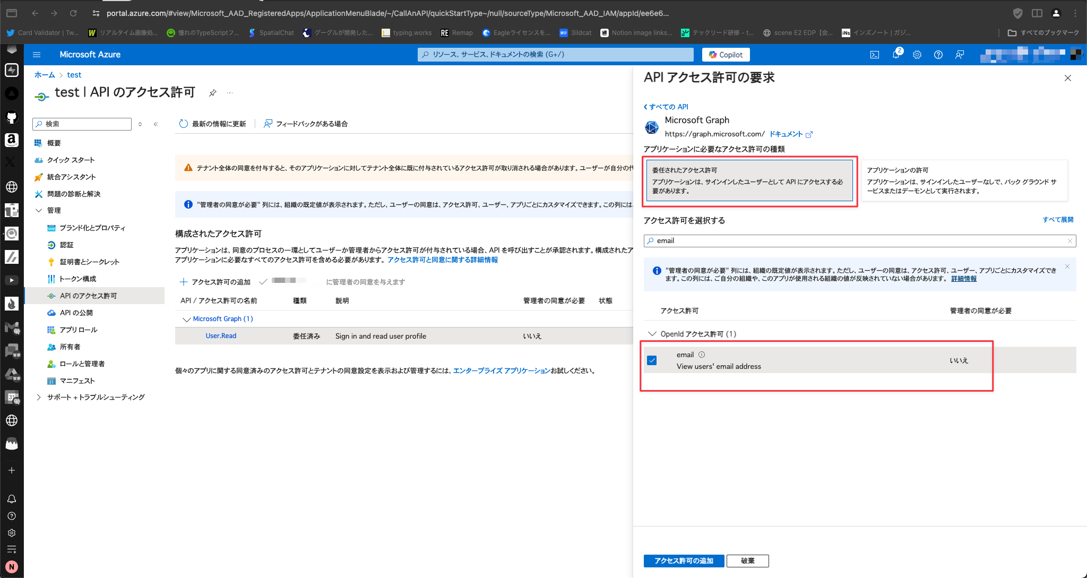The image size is (1087, 578).
Task: Open the Azure portal hamburger menu
Action: tap(37, 55)
